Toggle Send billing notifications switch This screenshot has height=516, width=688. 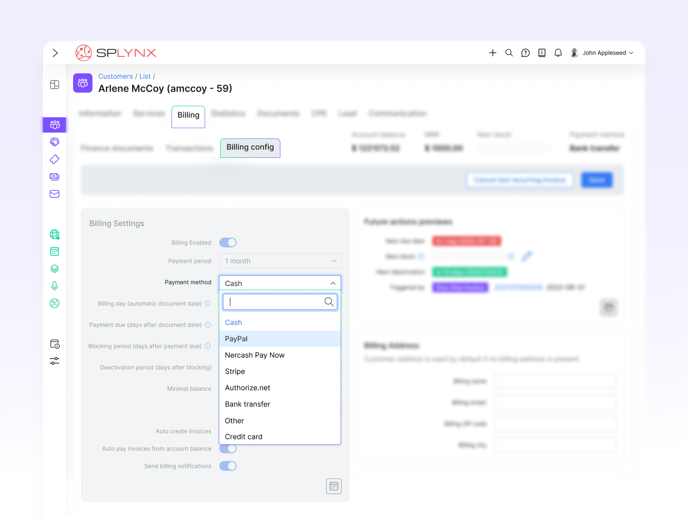(x=228, y=466)
